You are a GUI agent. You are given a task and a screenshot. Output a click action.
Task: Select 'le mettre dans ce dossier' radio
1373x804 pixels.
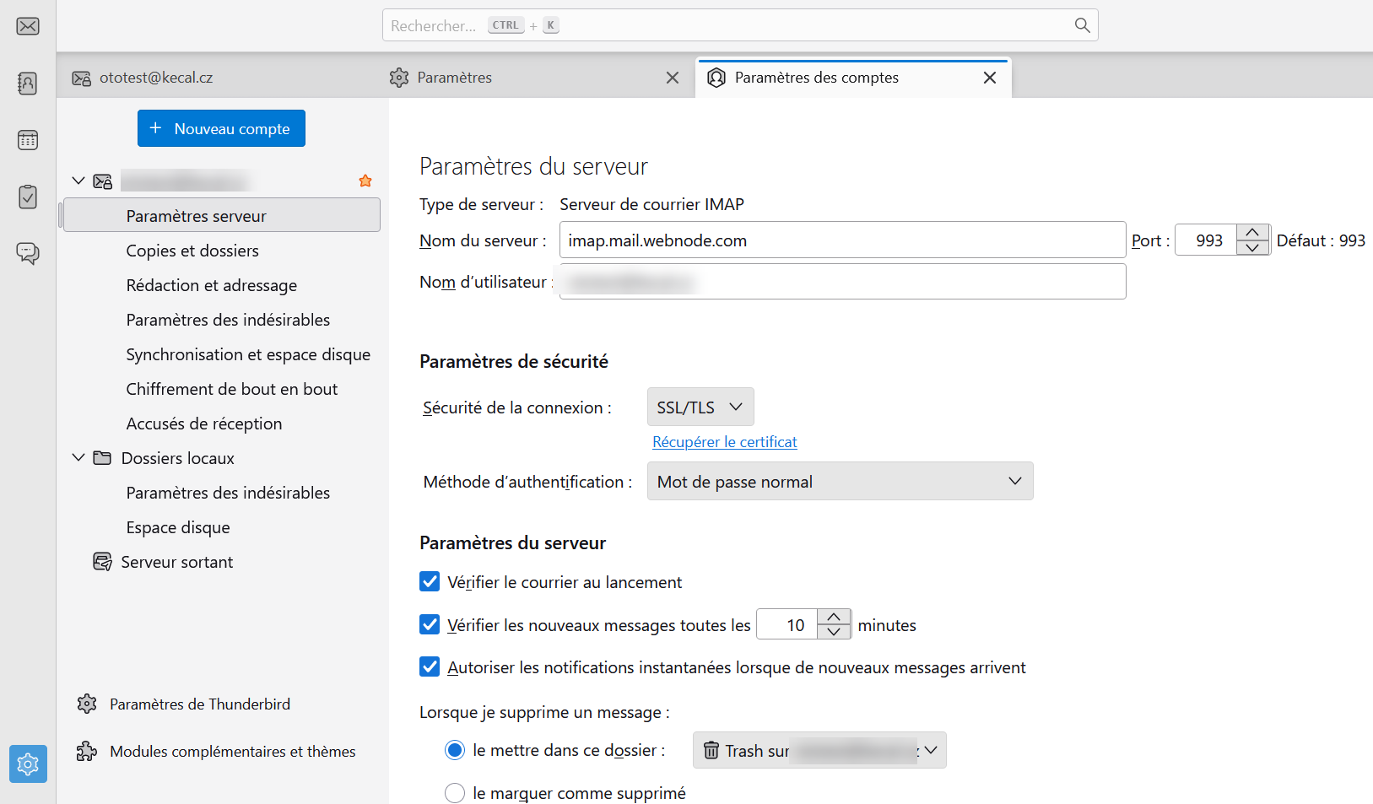click(x=455, y=750)
